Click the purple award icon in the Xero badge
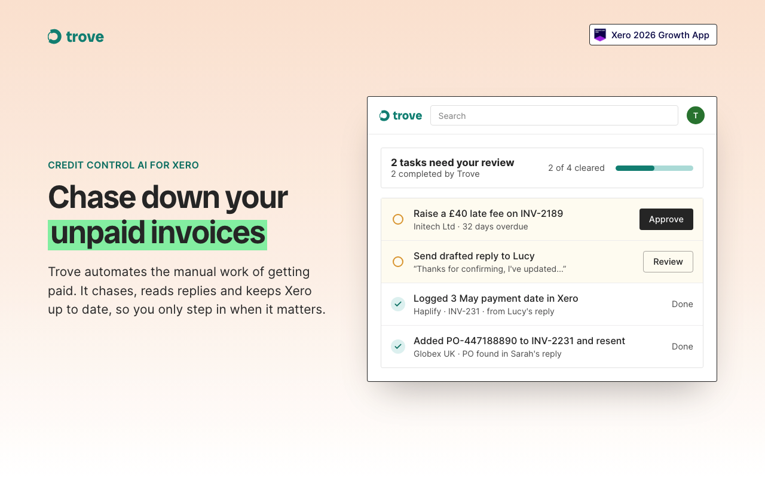Image resolution: width=765 pixels, height=478 pixels. pos(600,35)
